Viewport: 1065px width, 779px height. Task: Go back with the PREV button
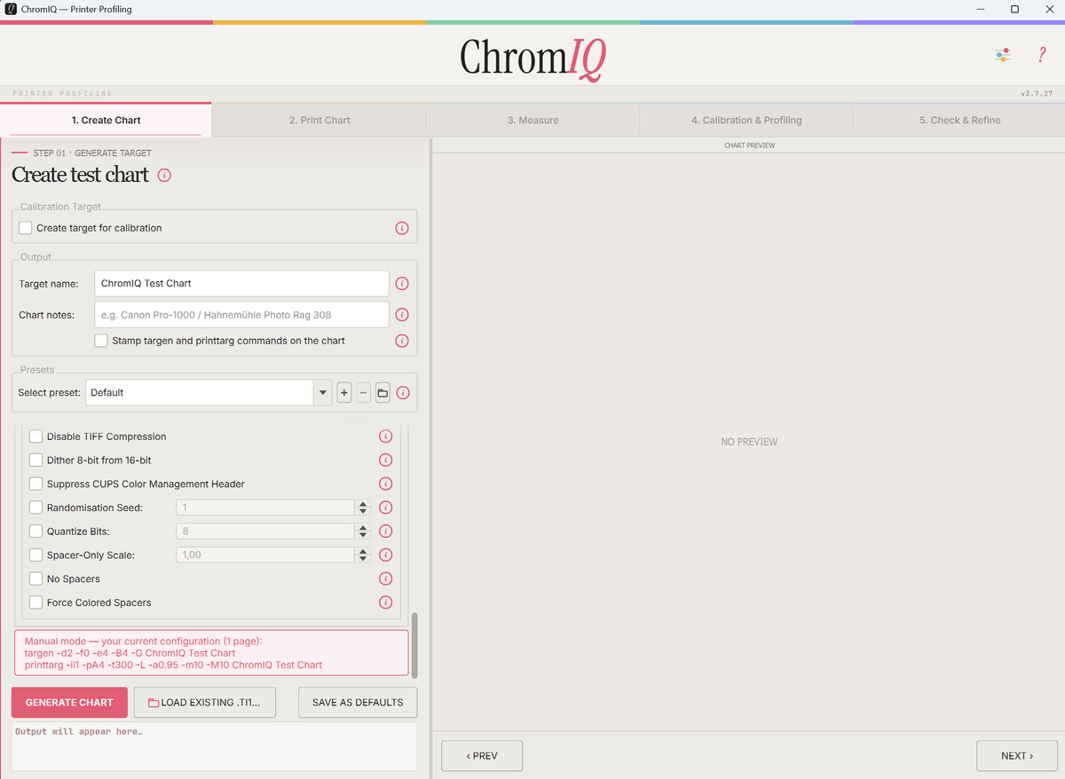pos(482,756)
